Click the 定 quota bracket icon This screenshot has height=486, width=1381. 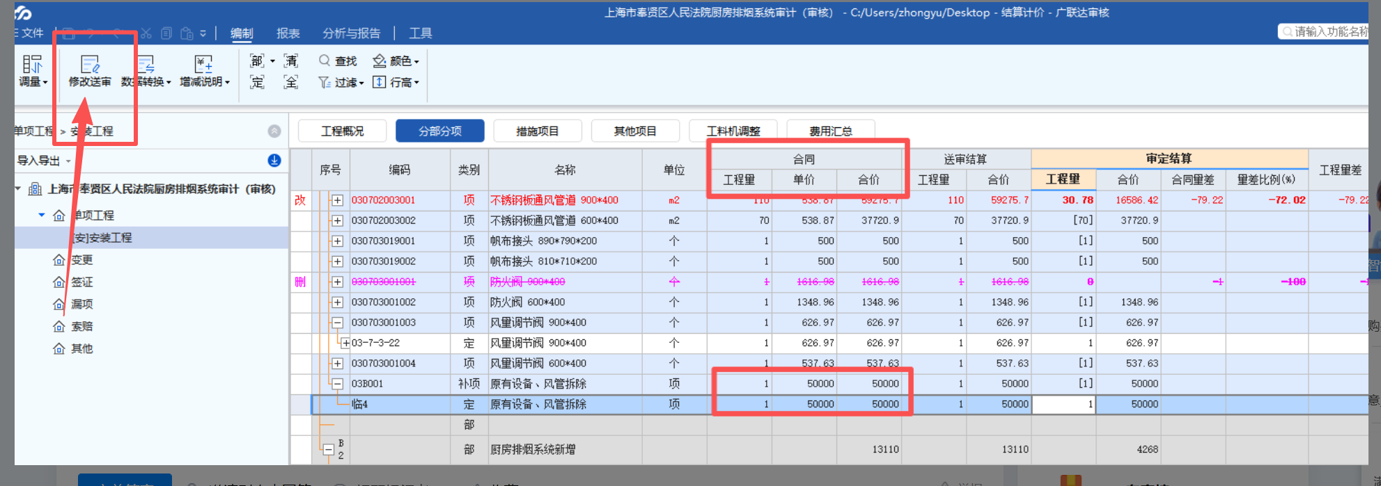click(257, 82)
